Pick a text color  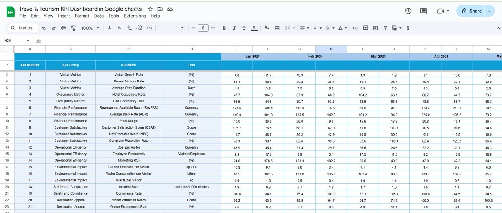pos(254,28)
